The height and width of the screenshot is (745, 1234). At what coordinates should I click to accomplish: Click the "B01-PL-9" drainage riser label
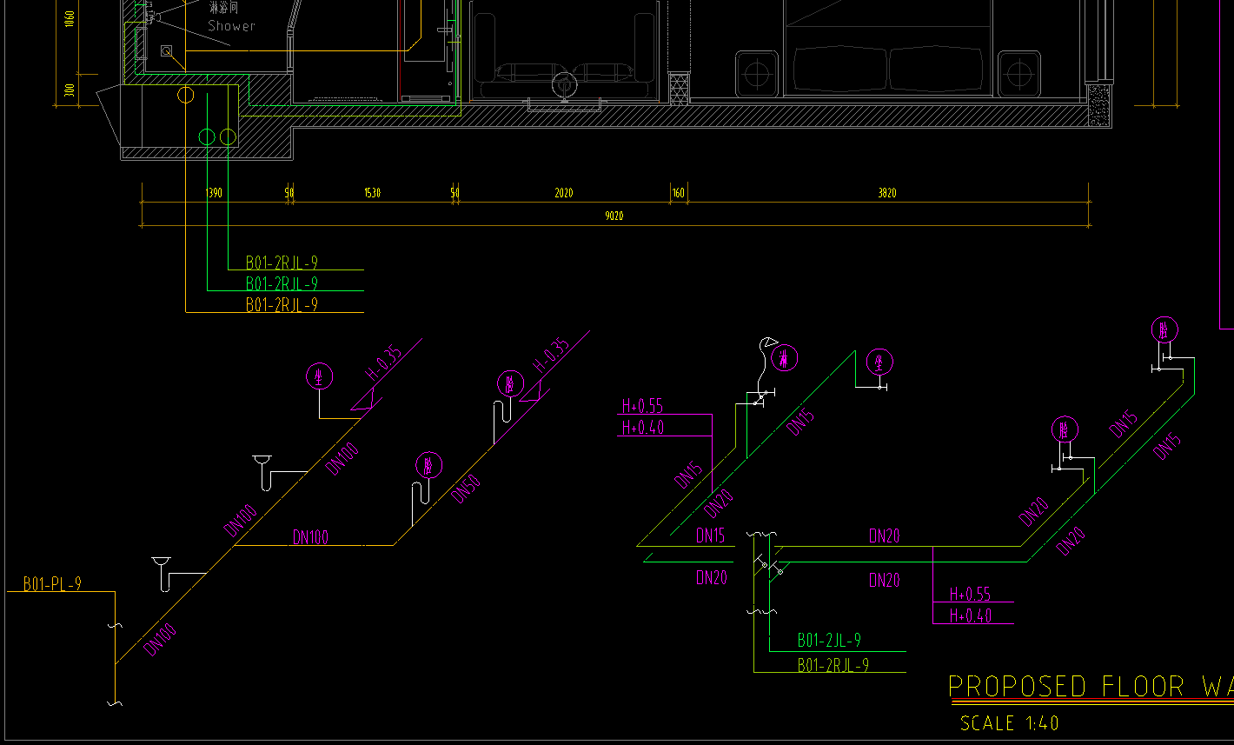52,584
